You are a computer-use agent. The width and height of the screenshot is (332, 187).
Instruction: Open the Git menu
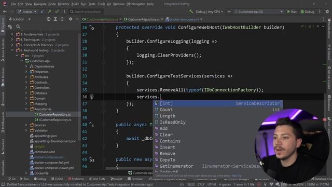[x=109, y=4]
